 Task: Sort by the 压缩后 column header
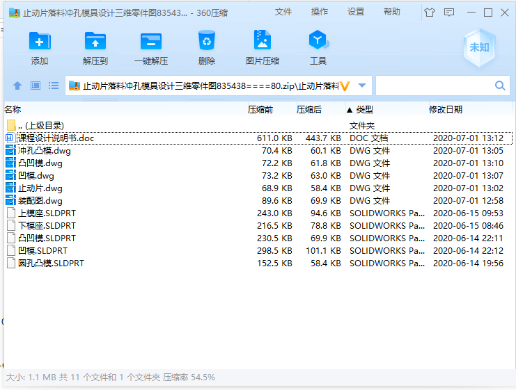309,109
